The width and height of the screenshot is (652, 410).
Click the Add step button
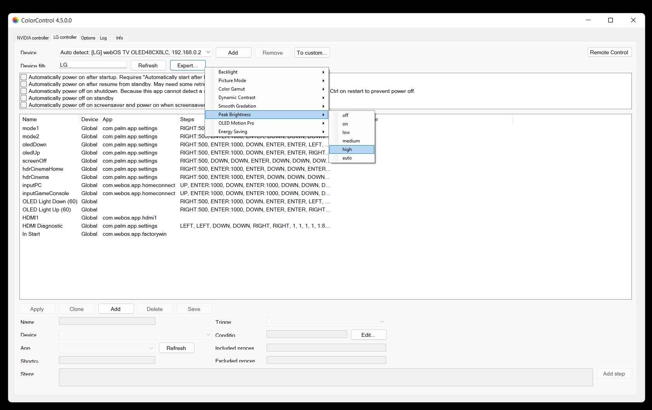[x=614, y=374]
